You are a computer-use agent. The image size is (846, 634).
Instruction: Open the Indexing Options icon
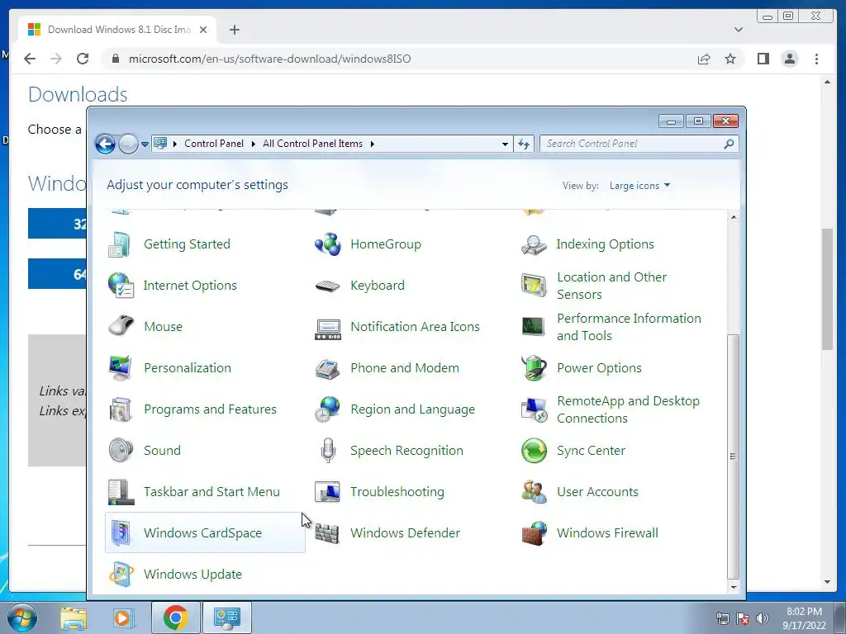click(x=534, y=244)
